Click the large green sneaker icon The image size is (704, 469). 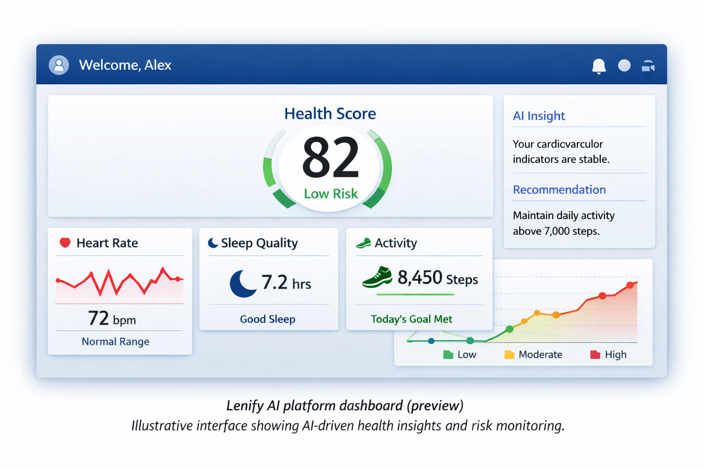(377, 277)
